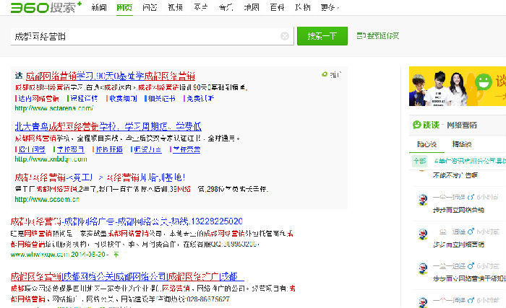Viewport: 506px width, 308px height.
Task: Open the green hashtag topic beside 全部
Action: [x=470, y=161]
